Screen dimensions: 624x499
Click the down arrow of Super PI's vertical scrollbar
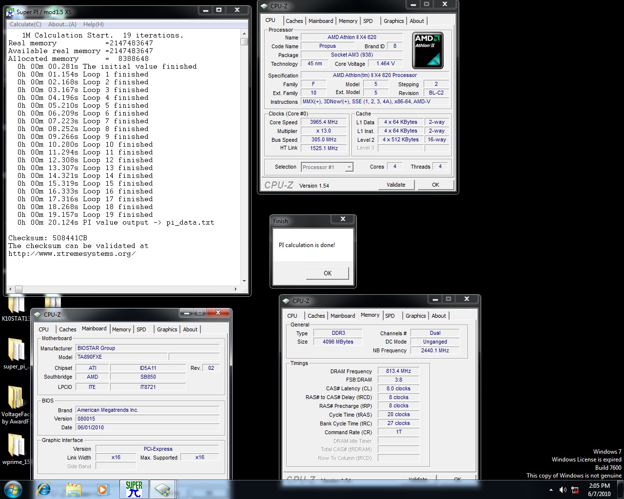pyautogui.click(x=244, y=281)
